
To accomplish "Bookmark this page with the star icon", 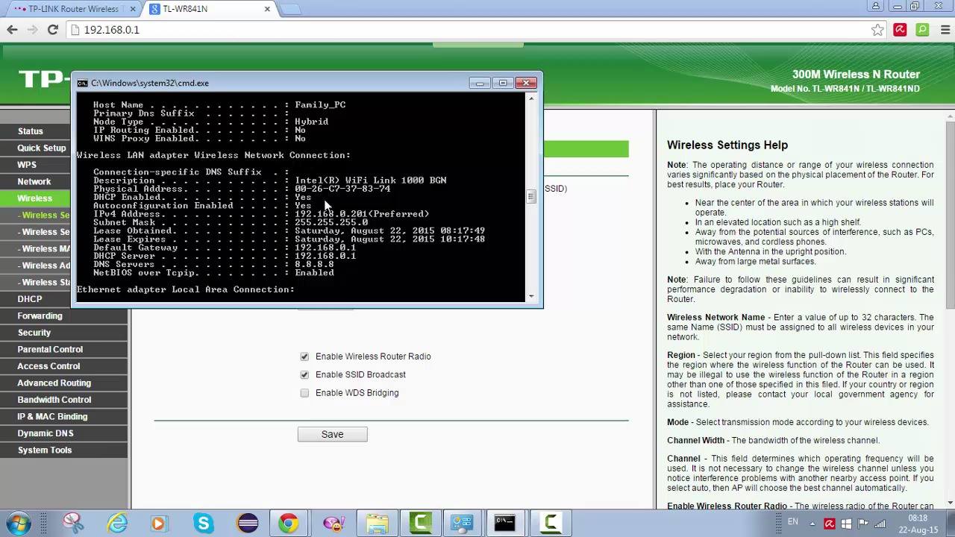I will coord(877,30).
